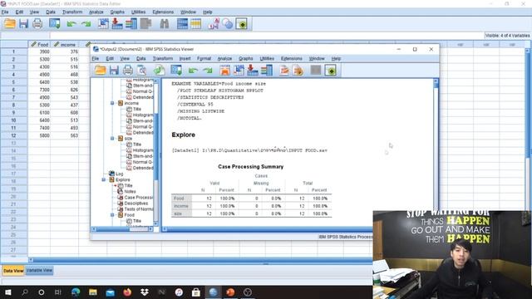532x299 pixels.
Task: Click Export output icon in Viewer toolbar
Action: pyautogui.click(x=159, y=70)
